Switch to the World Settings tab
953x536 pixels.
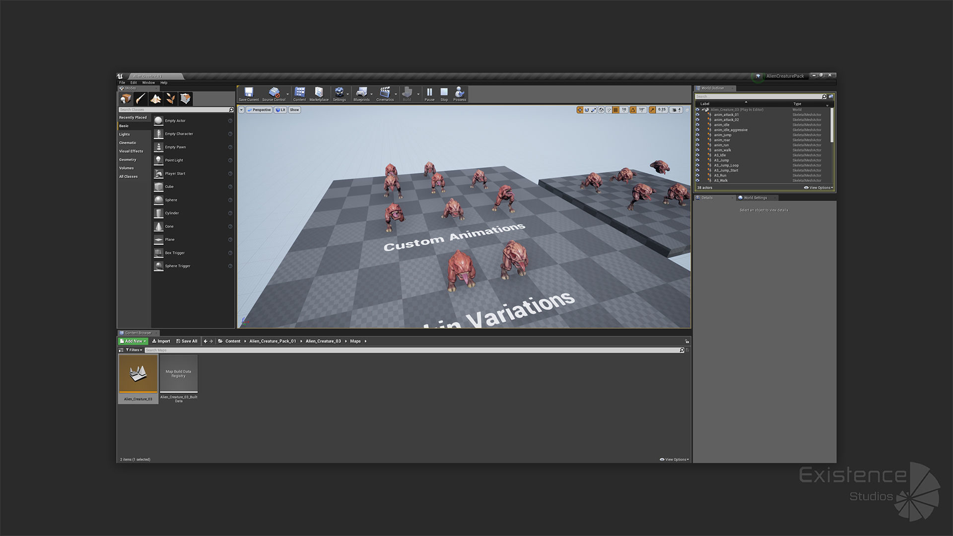tap(754, 198)
